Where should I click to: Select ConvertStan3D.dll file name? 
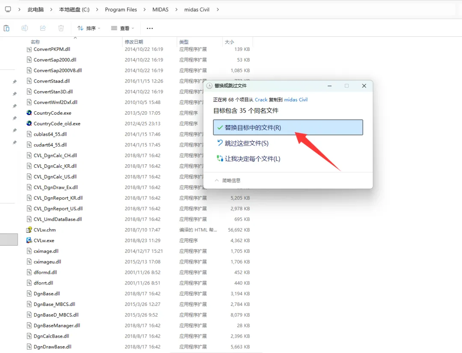(x=53, y=92)
